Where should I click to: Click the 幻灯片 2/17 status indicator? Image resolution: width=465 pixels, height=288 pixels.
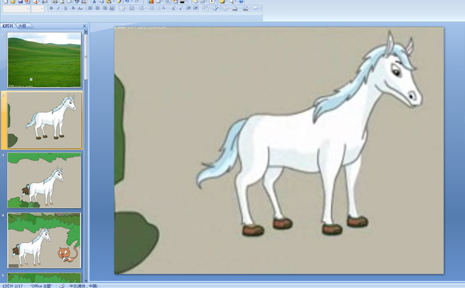pos(12,286)
